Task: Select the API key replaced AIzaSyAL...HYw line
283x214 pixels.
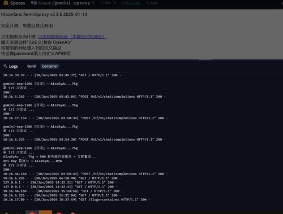Action: point(32,161)
